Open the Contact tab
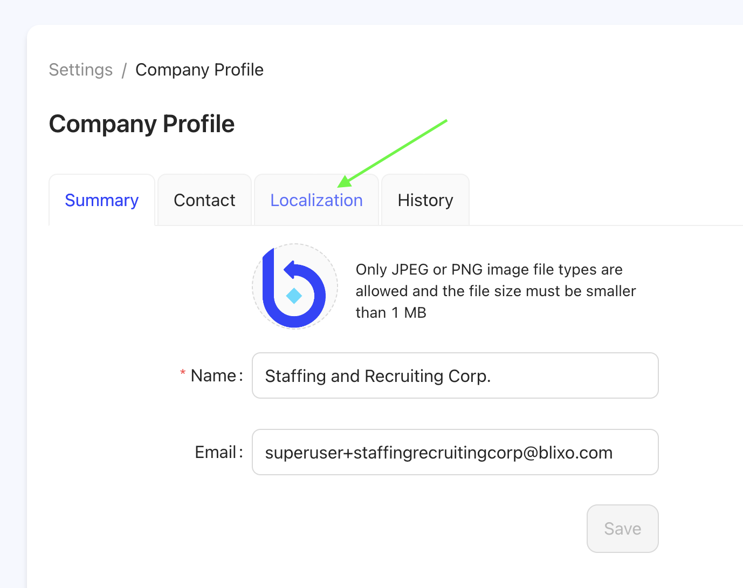 (204, 200)
